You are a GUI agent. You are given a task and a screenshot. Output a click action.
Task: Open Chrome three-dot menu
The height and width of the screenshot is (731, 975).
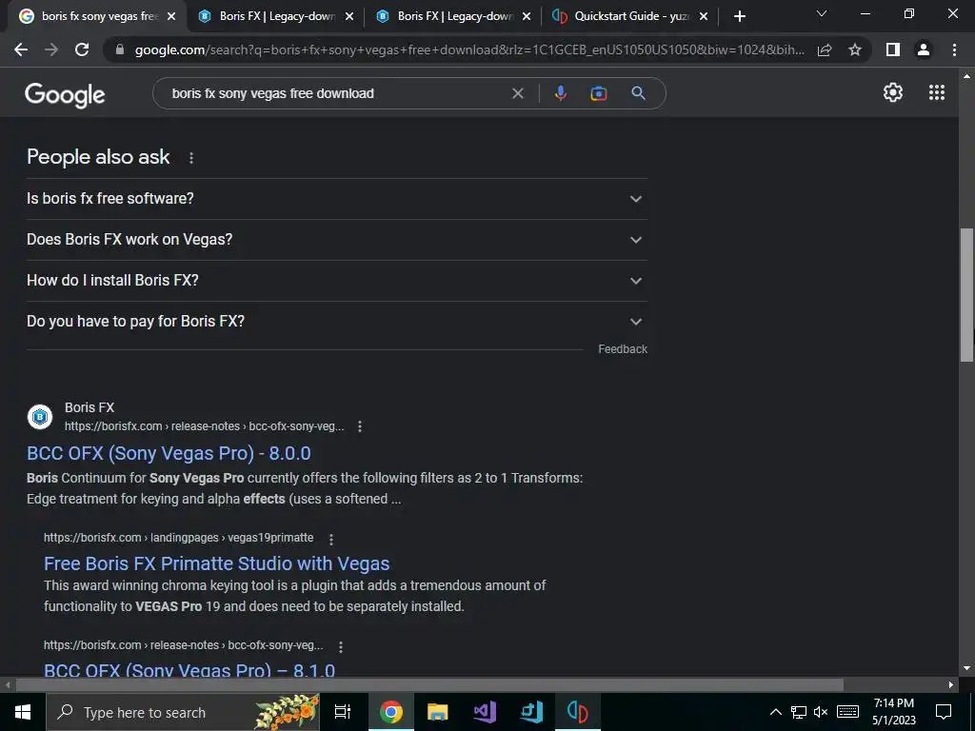click(954, 49)
